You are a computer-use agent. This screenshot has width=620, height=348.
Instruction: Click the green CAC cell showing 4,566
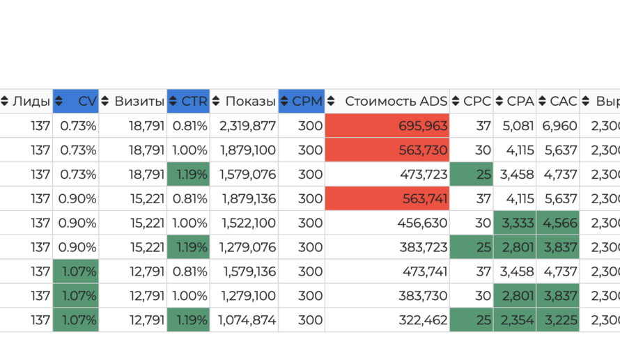(x=558, y=223)
